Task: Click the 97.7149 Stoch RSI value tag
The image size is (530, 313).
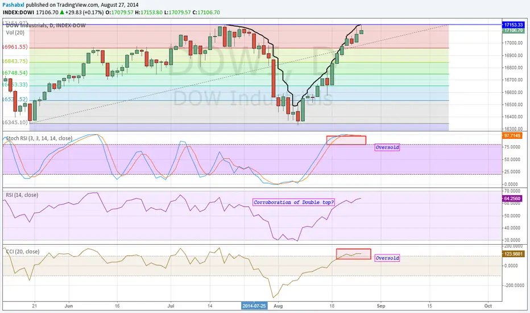Action: point(512,135)
